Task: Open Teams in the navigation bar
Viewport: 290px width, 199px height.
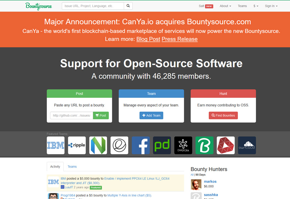Action: pos(242,6)
